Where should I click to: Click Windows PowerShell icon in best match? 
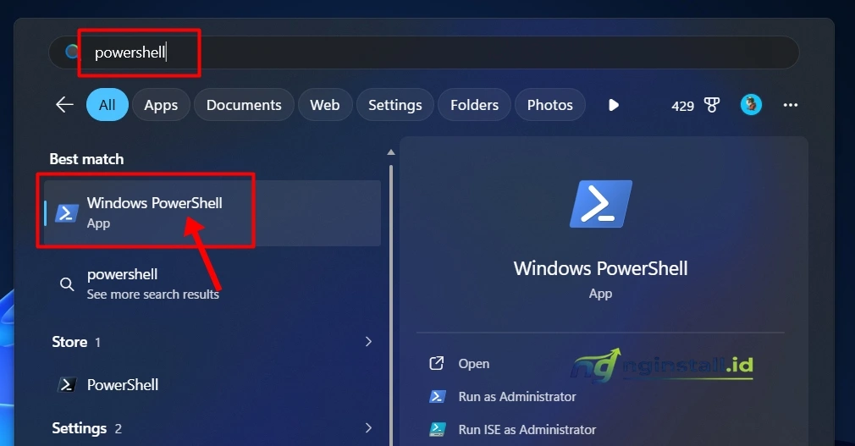[x=67, y=212]
